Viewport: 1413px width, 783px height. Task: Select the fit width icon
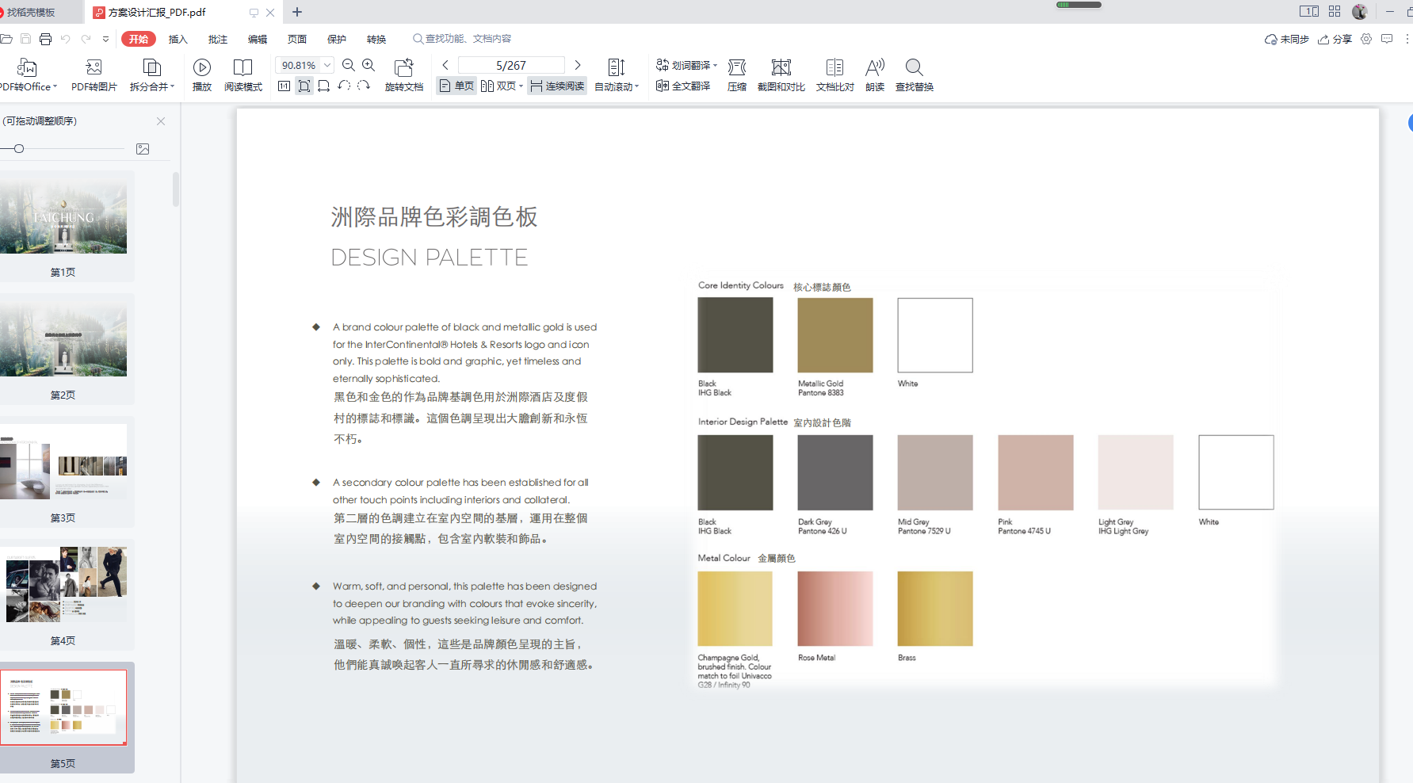[324, 86]
